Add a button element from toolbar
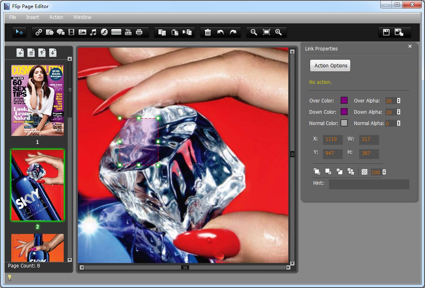Viewport: 425px width, 288px height. pos(116,32)
